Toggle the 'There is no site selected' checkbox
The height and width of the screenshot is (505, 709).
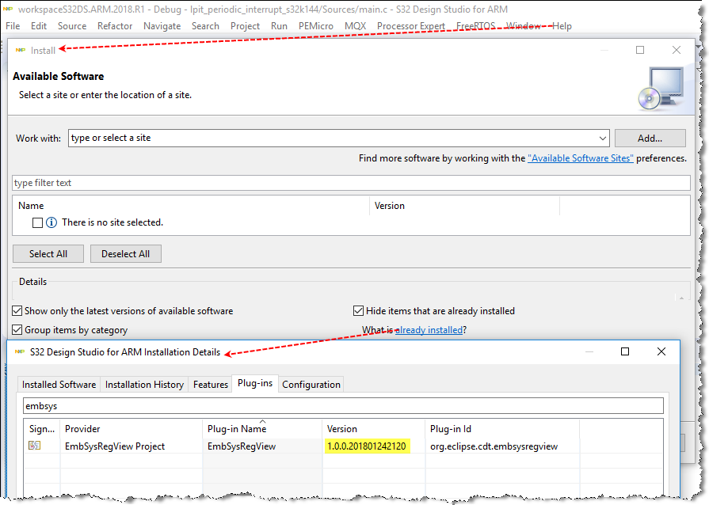coord(37,222)
